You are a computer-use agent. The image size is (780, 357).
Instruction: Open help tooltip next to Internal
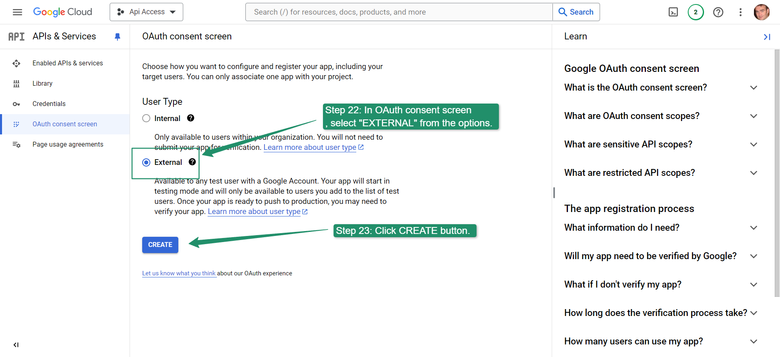[x=191, y=118]
